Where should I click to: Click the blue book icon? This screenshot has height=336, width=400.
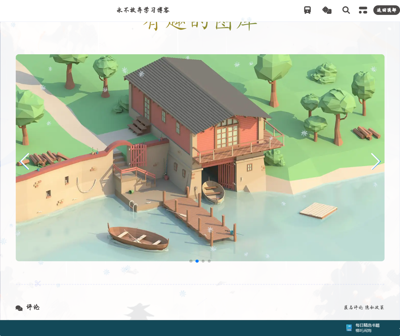[x=349, y=327]
